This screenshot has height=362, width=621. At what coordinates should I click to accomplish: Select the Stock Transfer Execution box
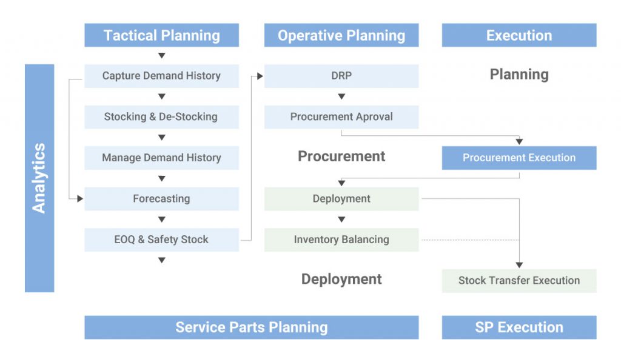519,281
